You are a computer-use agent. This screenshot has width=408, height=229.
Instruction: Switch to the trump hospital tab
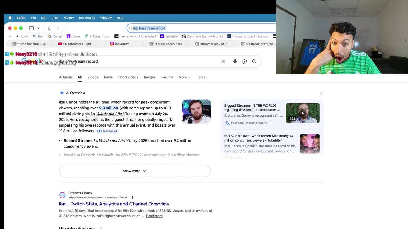coord(30,44)
